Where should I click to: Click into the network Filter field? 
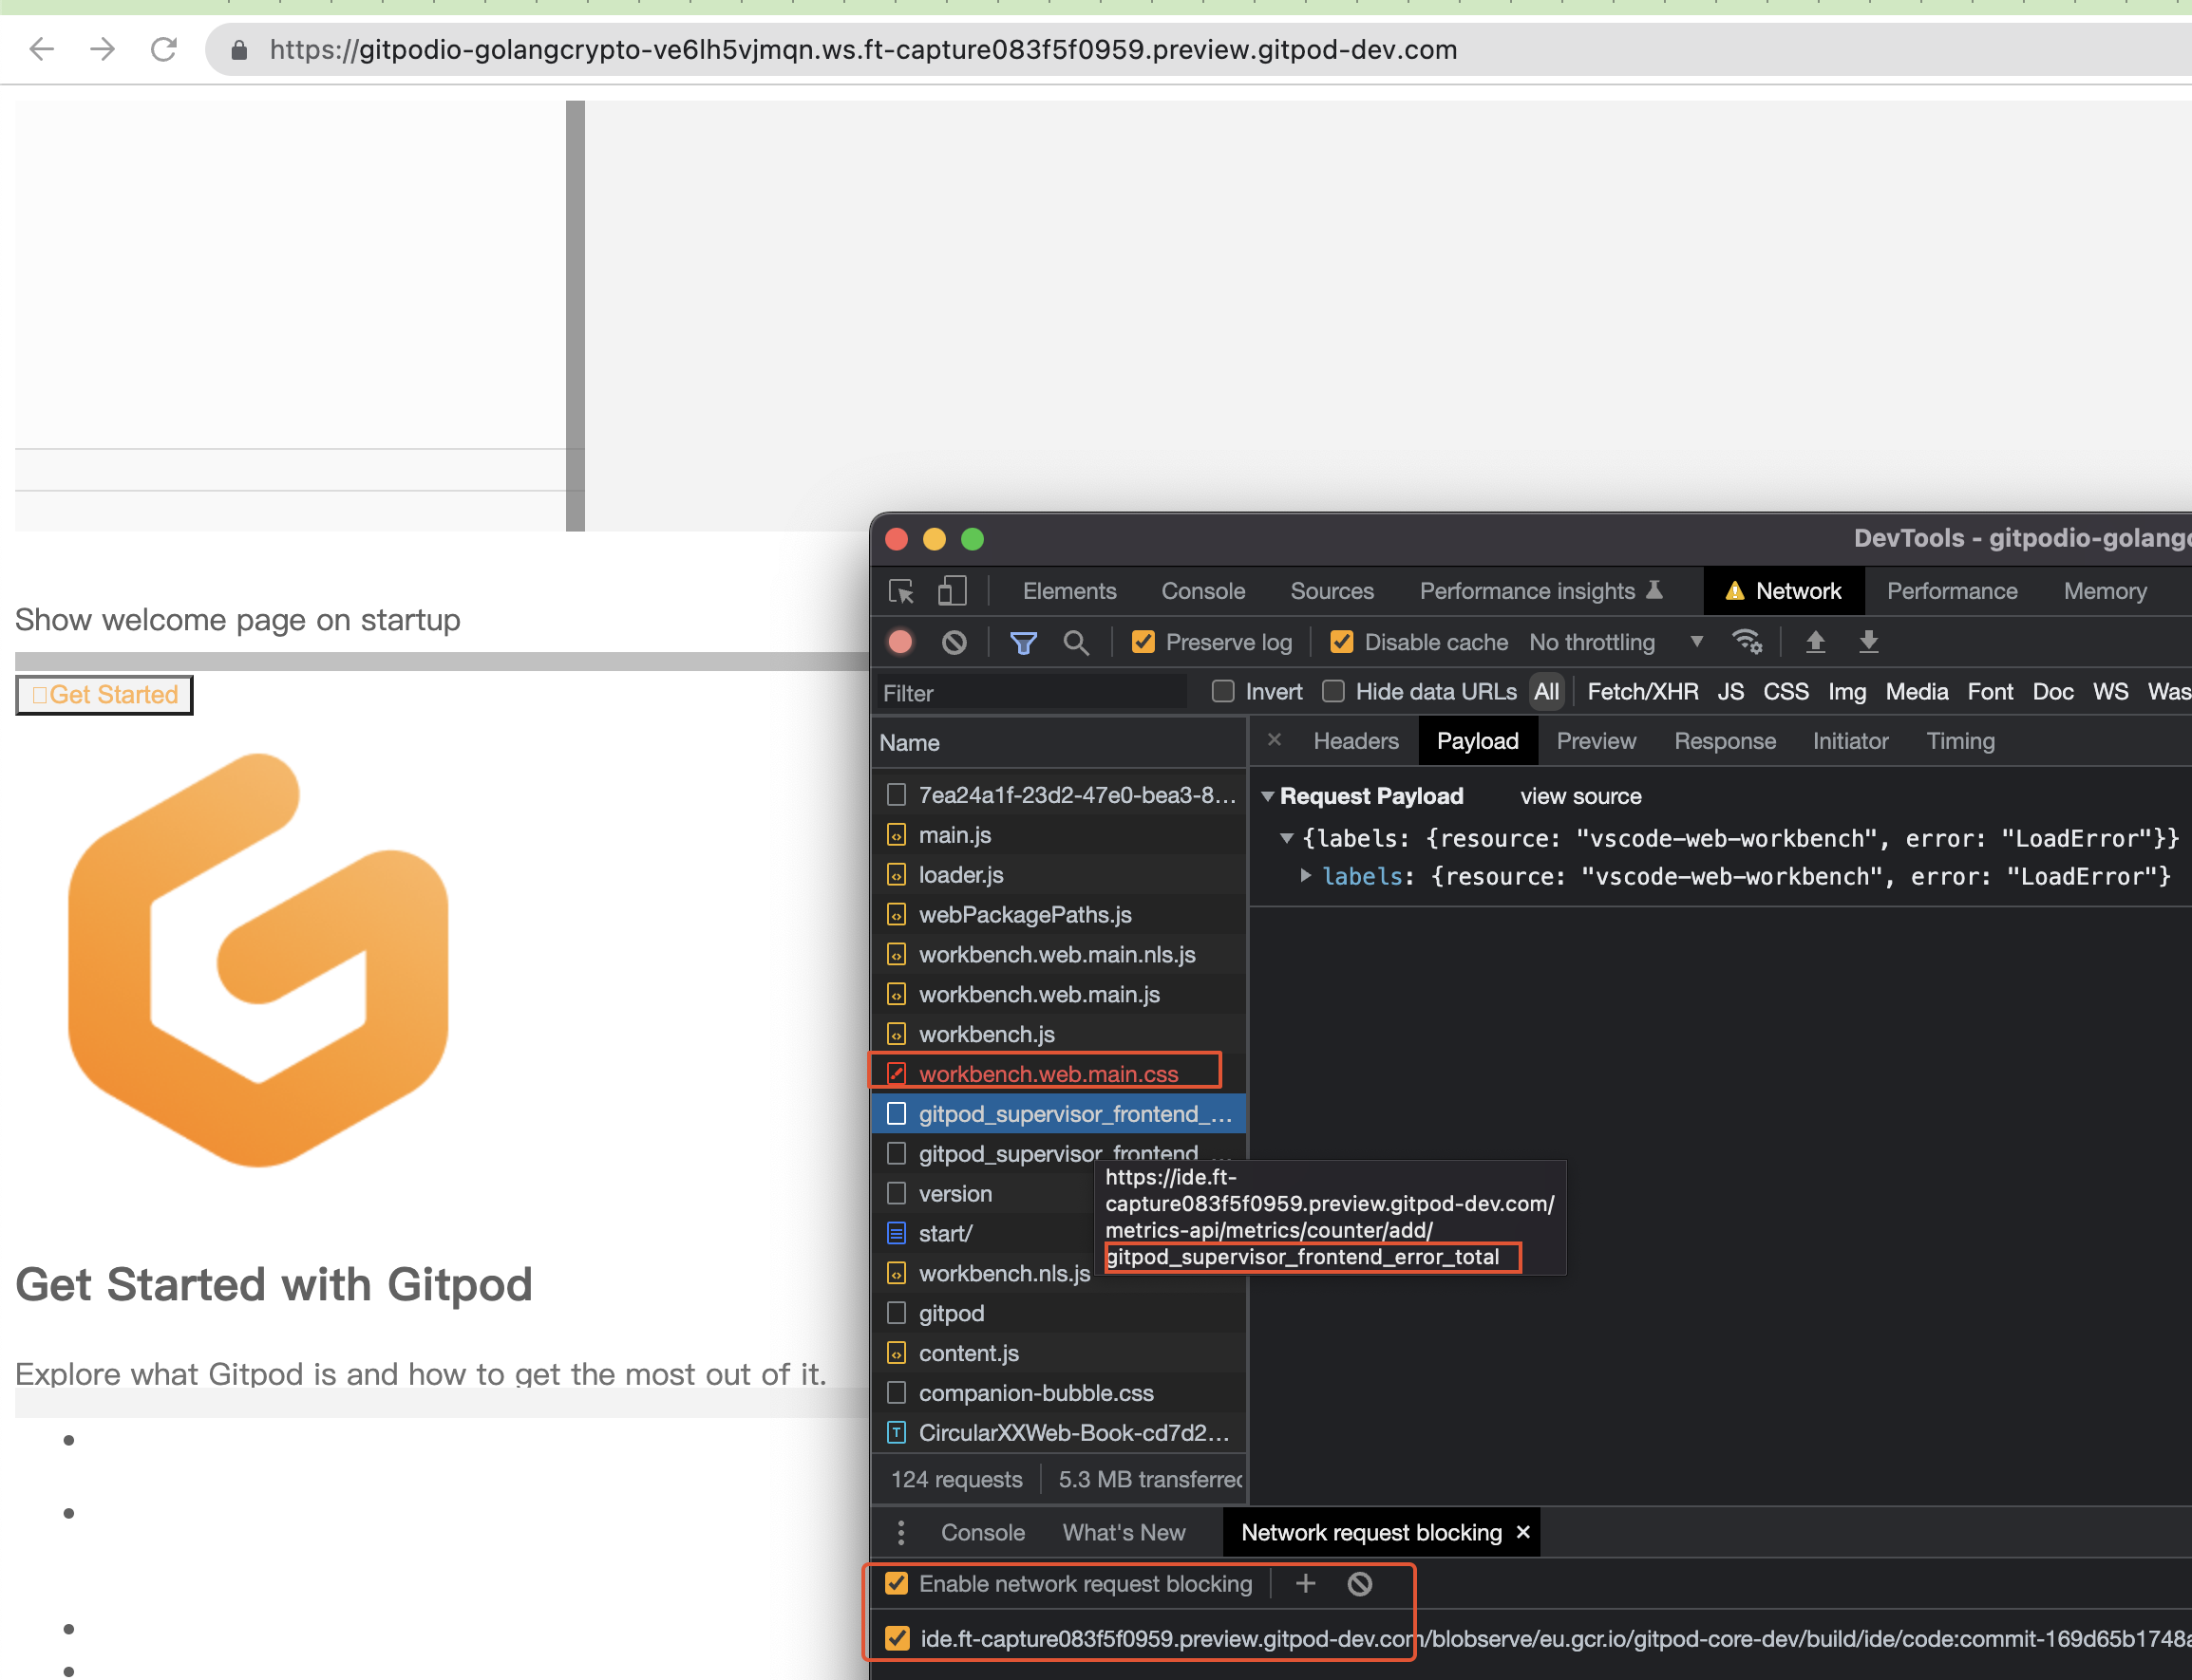click(1030, 693)
